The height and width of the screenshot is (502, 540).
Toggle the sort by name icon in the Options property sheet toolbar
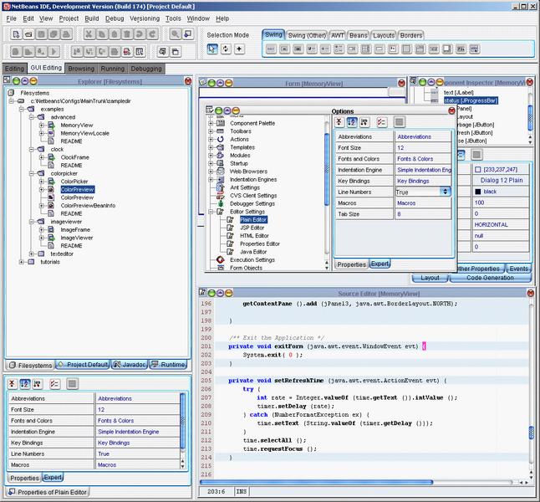click(x=352, y=121)
